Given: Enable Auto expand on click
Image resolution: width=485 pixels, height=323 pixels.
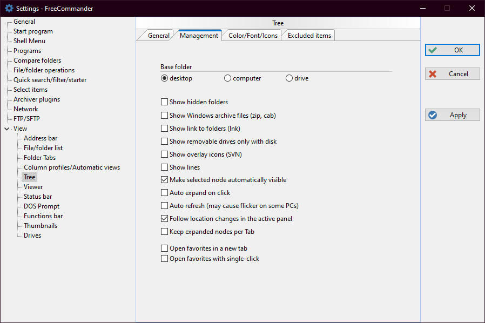Looking at the screenshot, I should (165, 193).
